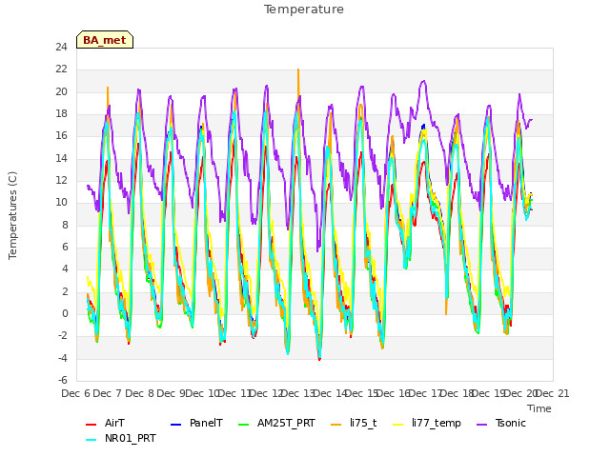
Task: Toggle the li75_t legend entry
Action: 354,423
